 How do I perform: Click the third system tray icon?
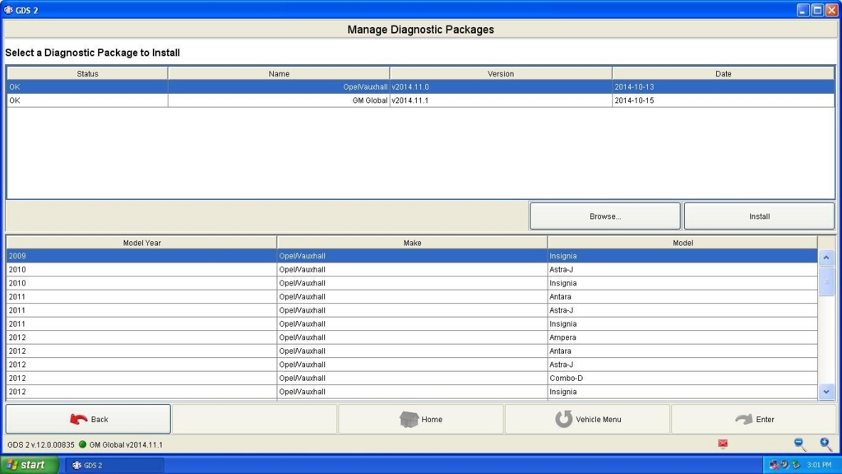pyautogui.click(x=796, y=465)
